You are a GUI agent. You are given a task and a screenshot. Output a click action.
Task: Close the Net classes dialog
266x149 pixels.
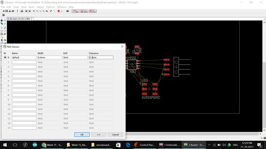click(x=122, y=47)
